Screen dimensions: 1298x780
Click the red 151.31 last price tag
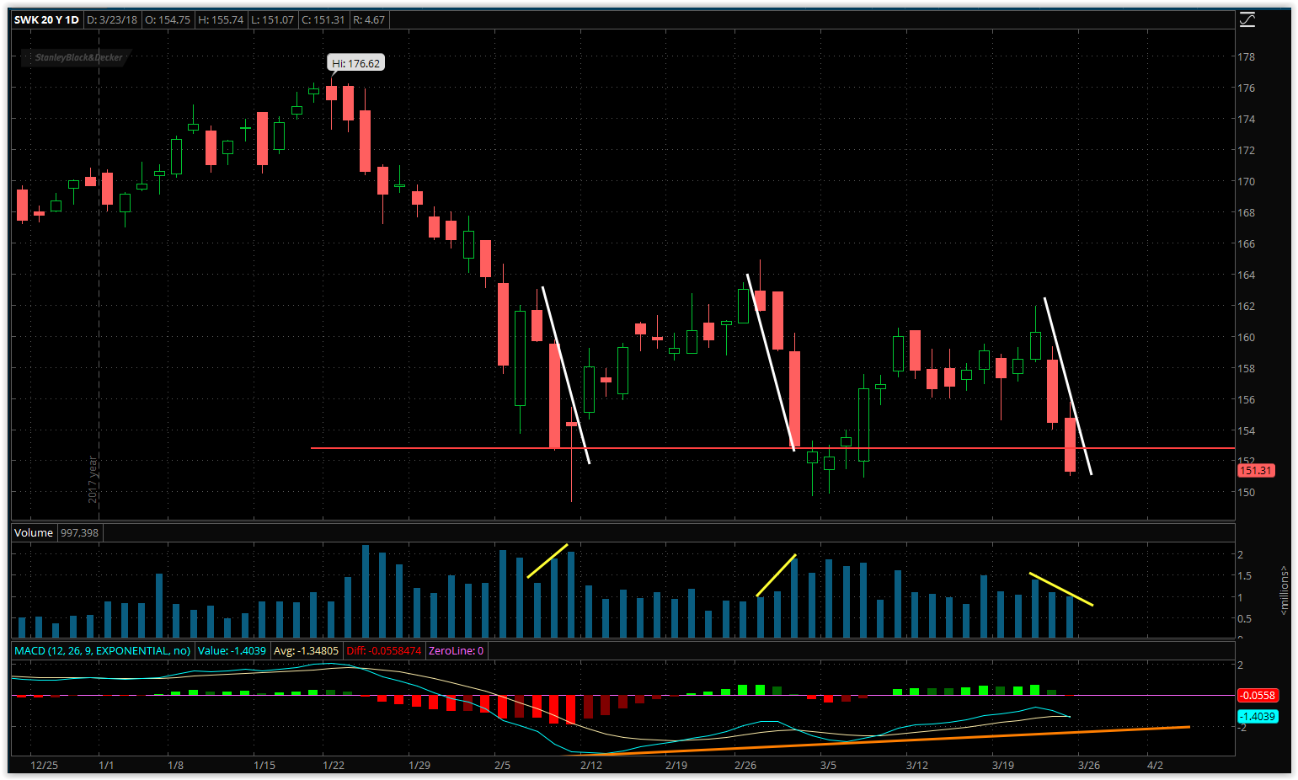point(1256,471)
